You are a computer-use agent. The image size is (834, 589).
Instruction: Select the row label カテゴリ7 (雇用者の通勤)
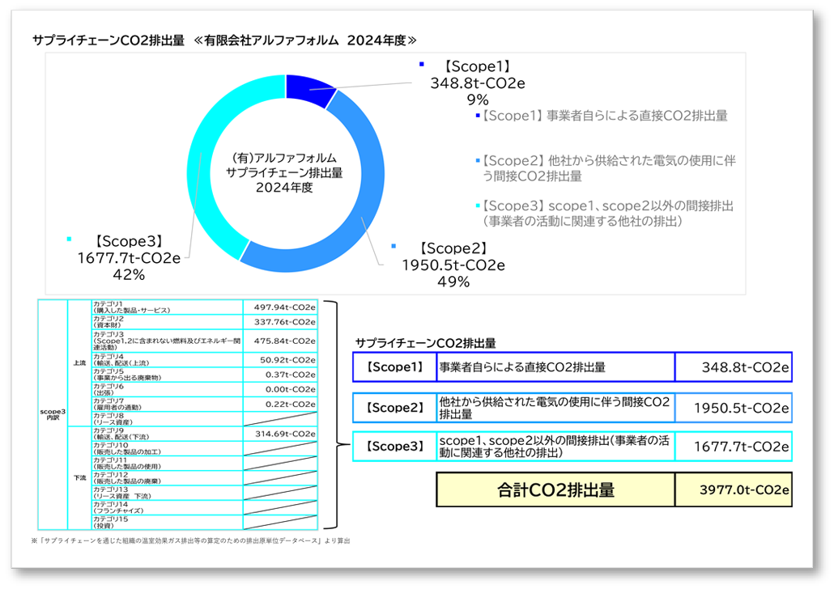[167, 404]
